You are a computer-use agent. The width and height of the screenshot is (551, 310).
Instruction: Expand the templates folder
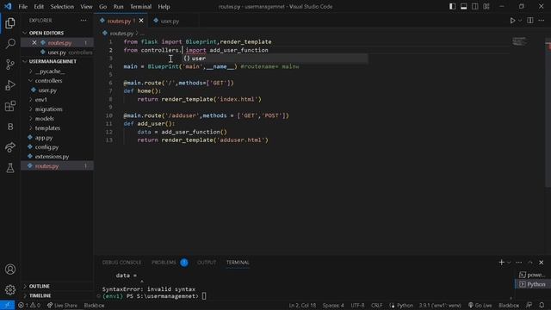[47, 128]
